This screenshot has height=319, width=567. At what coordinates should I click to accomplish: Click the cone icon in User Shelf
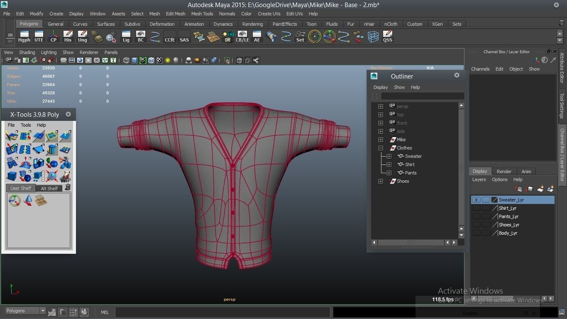[28, 201]
